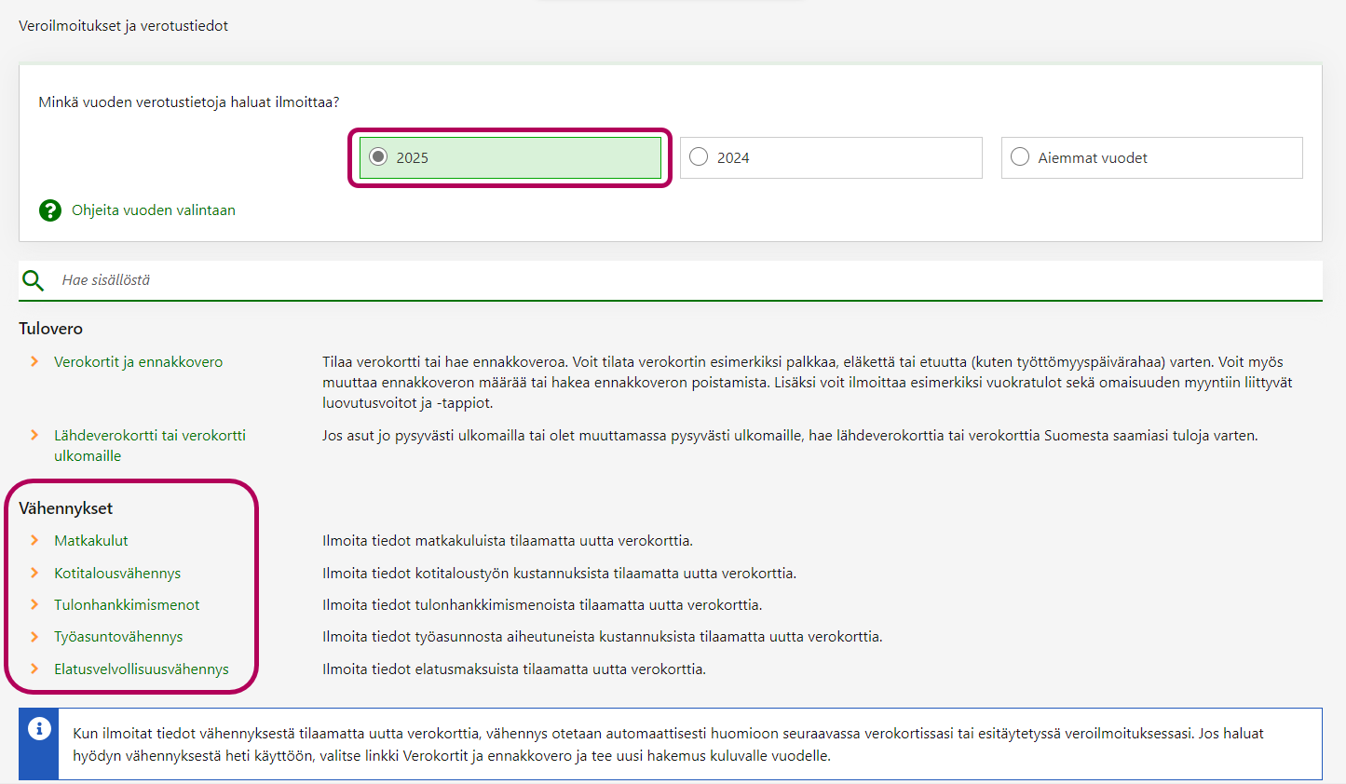Open the Työasuntovähennys deduction link
Viewport: 1346px width, 784px height.
pos(118,637)
